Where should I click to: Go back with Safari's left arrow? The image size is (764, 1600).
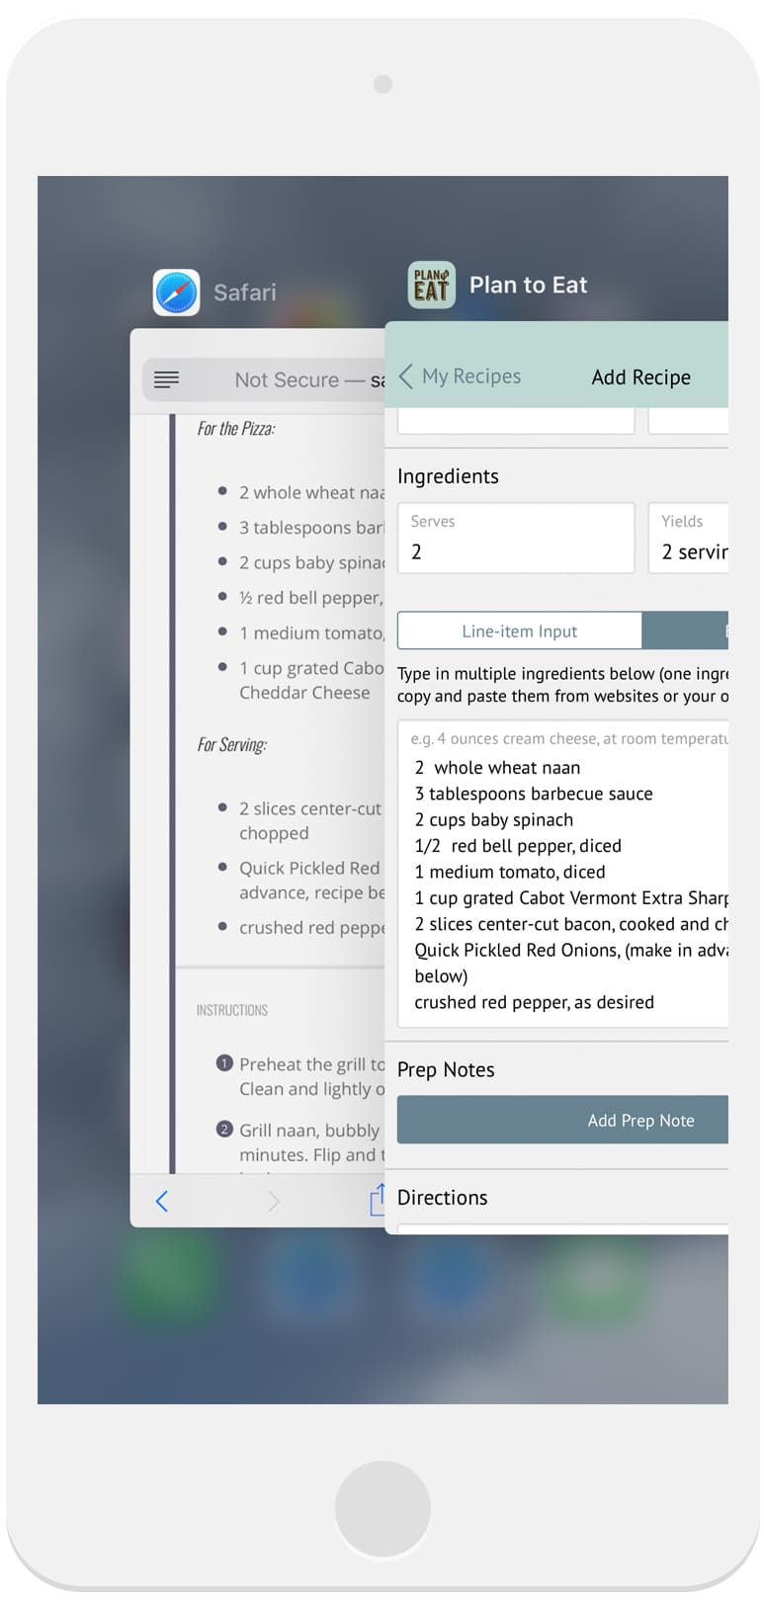(x=162, y=1201)
